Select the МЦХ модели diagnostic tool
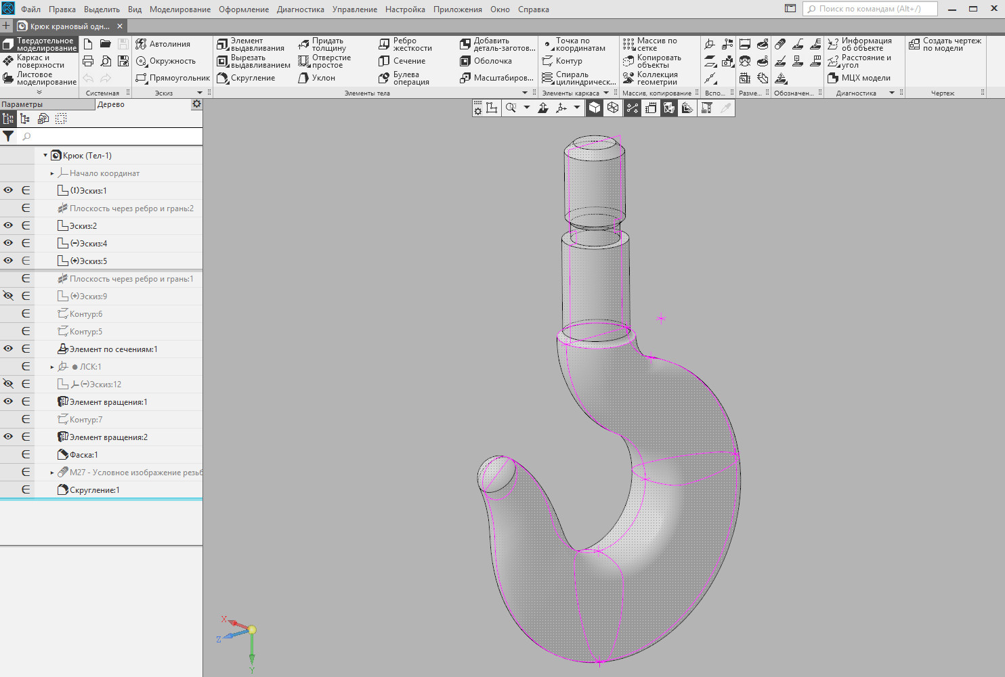Image resolution: width=1005 pixels, height=677 pixels. (x=859, y=78)
